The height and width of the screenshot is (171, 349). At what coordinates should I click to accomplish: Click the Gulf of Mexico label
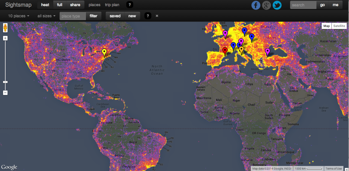tap(79, 87)
